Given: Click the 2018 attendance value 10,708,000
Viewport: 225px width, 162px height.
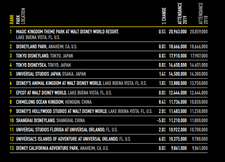Looking at the screenshot, I should pyautogui.click(x=199, y=130).
